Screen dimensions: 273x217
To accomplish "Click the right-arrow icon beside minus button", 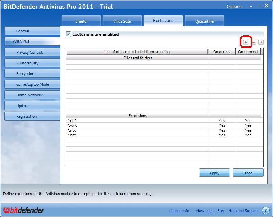I will (261, 42).
